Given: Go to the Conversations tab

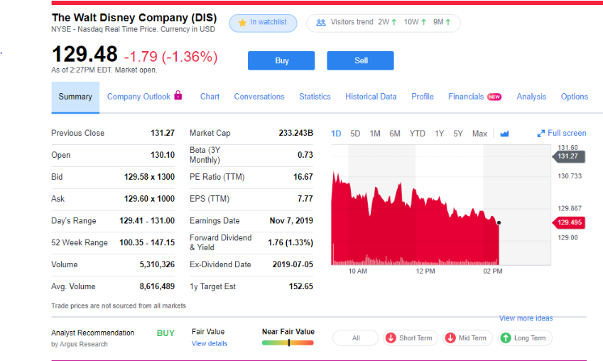Looking at the screenshot, I should [x=259, y=97].
